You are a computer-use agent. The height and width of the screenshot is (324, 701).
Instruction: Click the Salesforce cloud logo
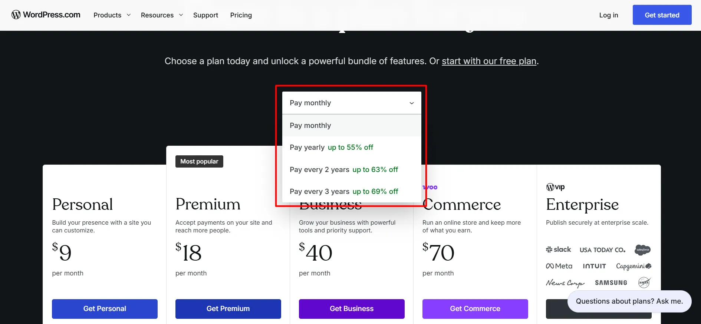(643, 250)
